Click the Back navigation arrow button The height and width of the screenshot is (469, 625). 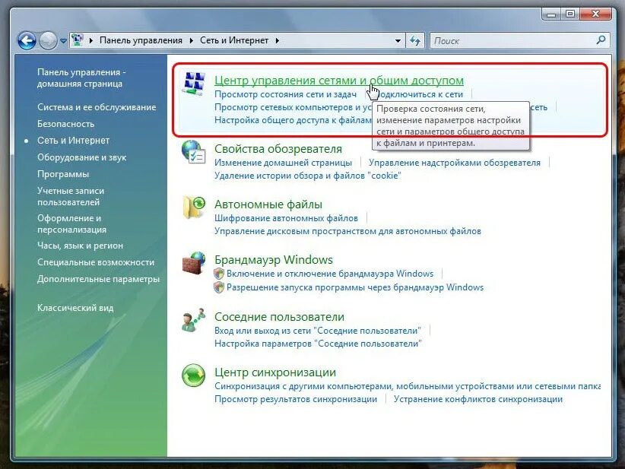(27, 40)
